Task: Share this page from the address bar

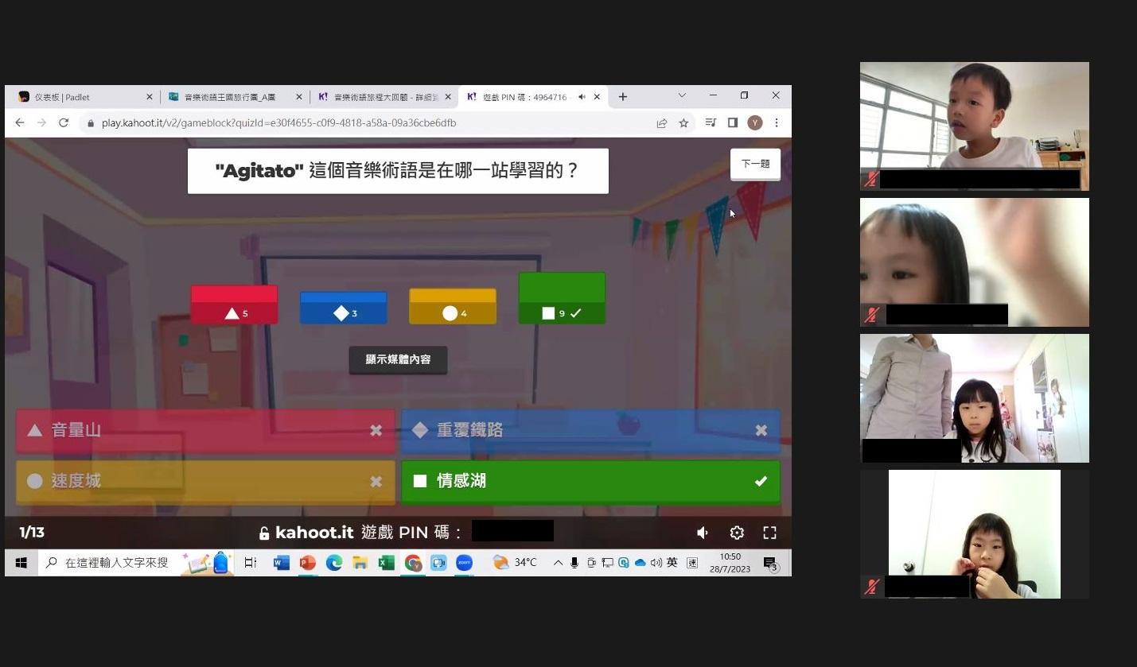Action: (661, 123)
